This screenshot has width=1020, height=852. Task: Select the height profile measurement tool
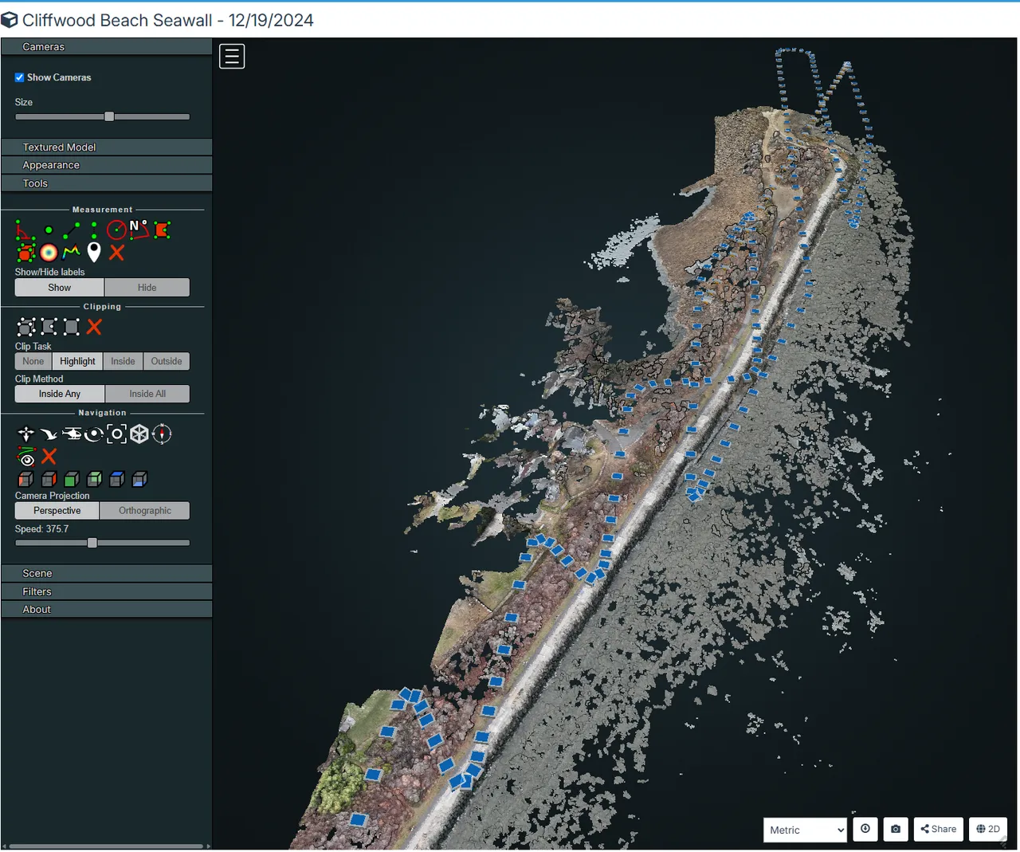(x=72, y=253)
